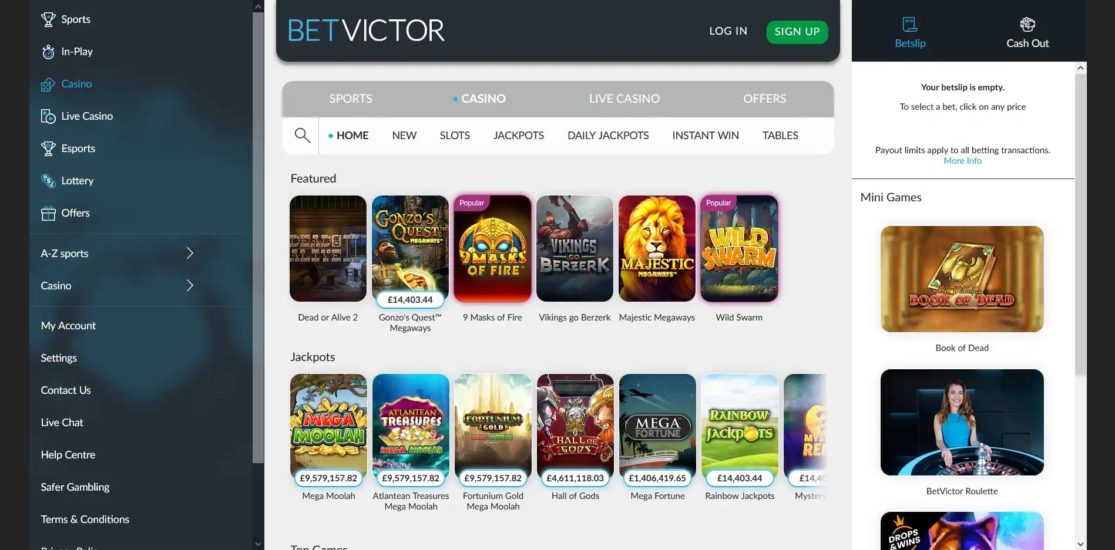
Task: Open the Cash Out icon
Action: click(1027, 24)
